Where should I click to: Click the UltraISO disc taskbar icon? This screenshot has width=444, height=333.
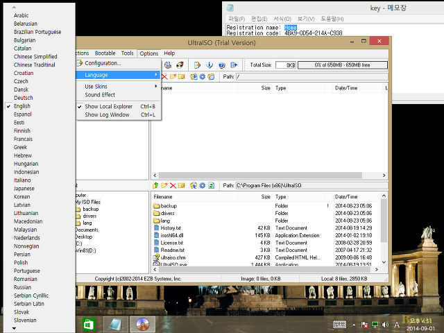tap(142, 325)
